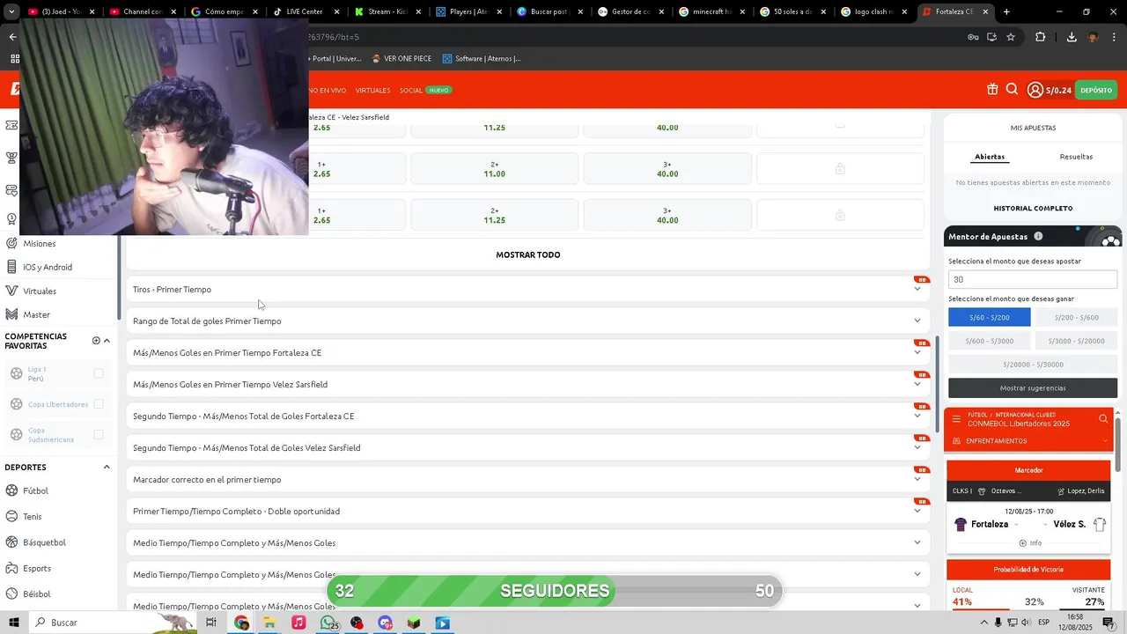
Task: Expand Más/Menos Goles Primer Tiempo Velez Sarsfield
Action: coord(917,384)
